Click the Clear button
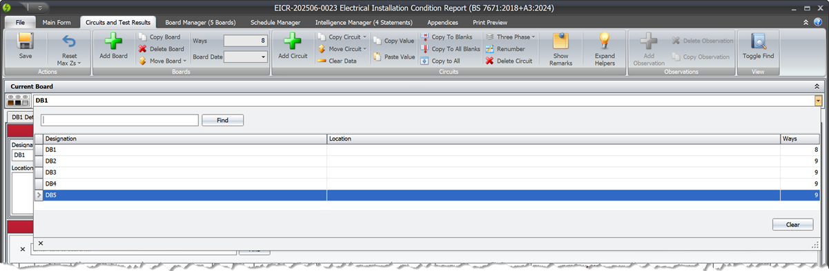Viewport: 829px width, 271px height. click(x=792, y=225)
